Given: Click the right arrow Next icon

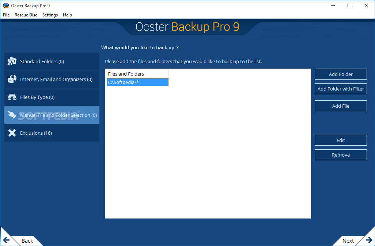Looking at the screenshot, I should [x=369, y=240].
